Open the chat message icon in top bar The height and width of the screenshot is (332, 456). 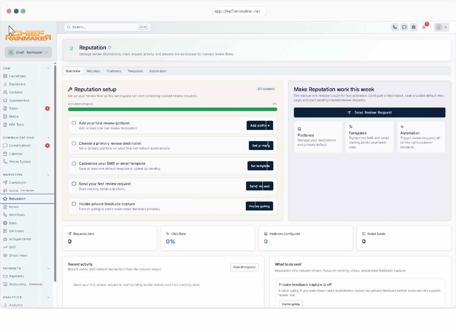pyautogui.click(x=404, y=27)
